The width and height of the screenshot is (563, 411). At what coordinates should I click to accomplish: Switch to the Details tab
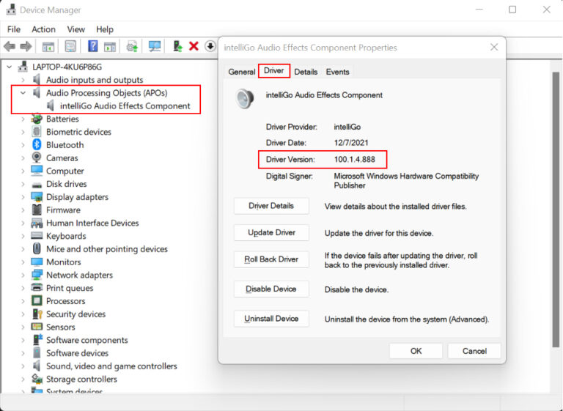[x=306, y=72]
